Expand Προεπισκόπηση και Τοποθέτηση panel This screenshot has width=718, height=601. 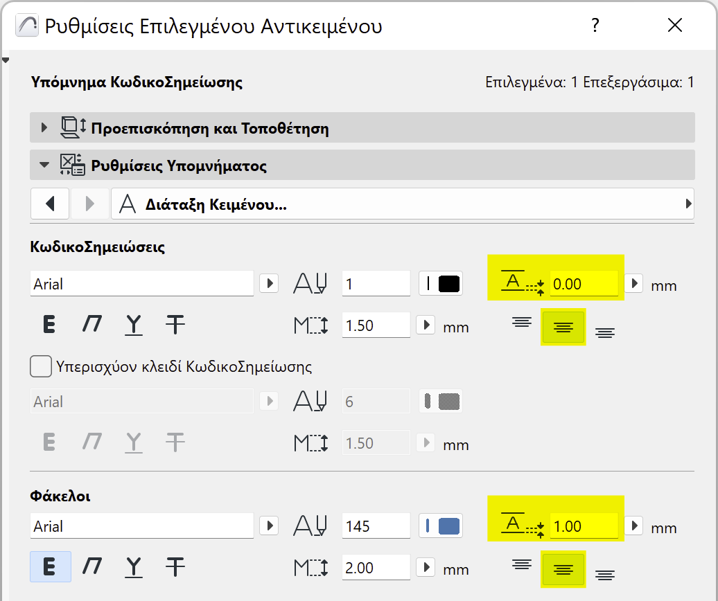click(45, 128)
